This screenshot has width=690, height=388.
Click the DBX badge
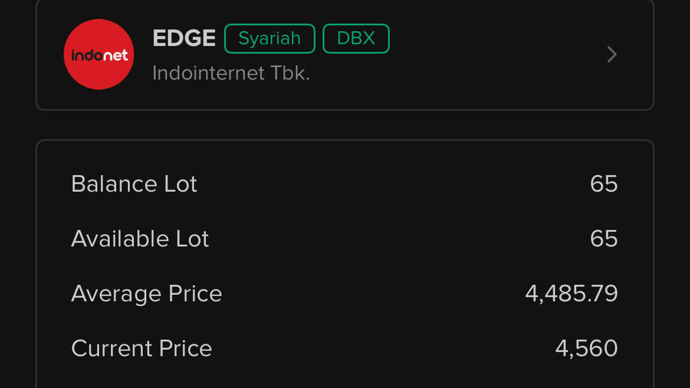click(356, 38)
